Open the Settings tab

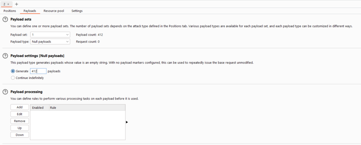[x=77, y=11]
